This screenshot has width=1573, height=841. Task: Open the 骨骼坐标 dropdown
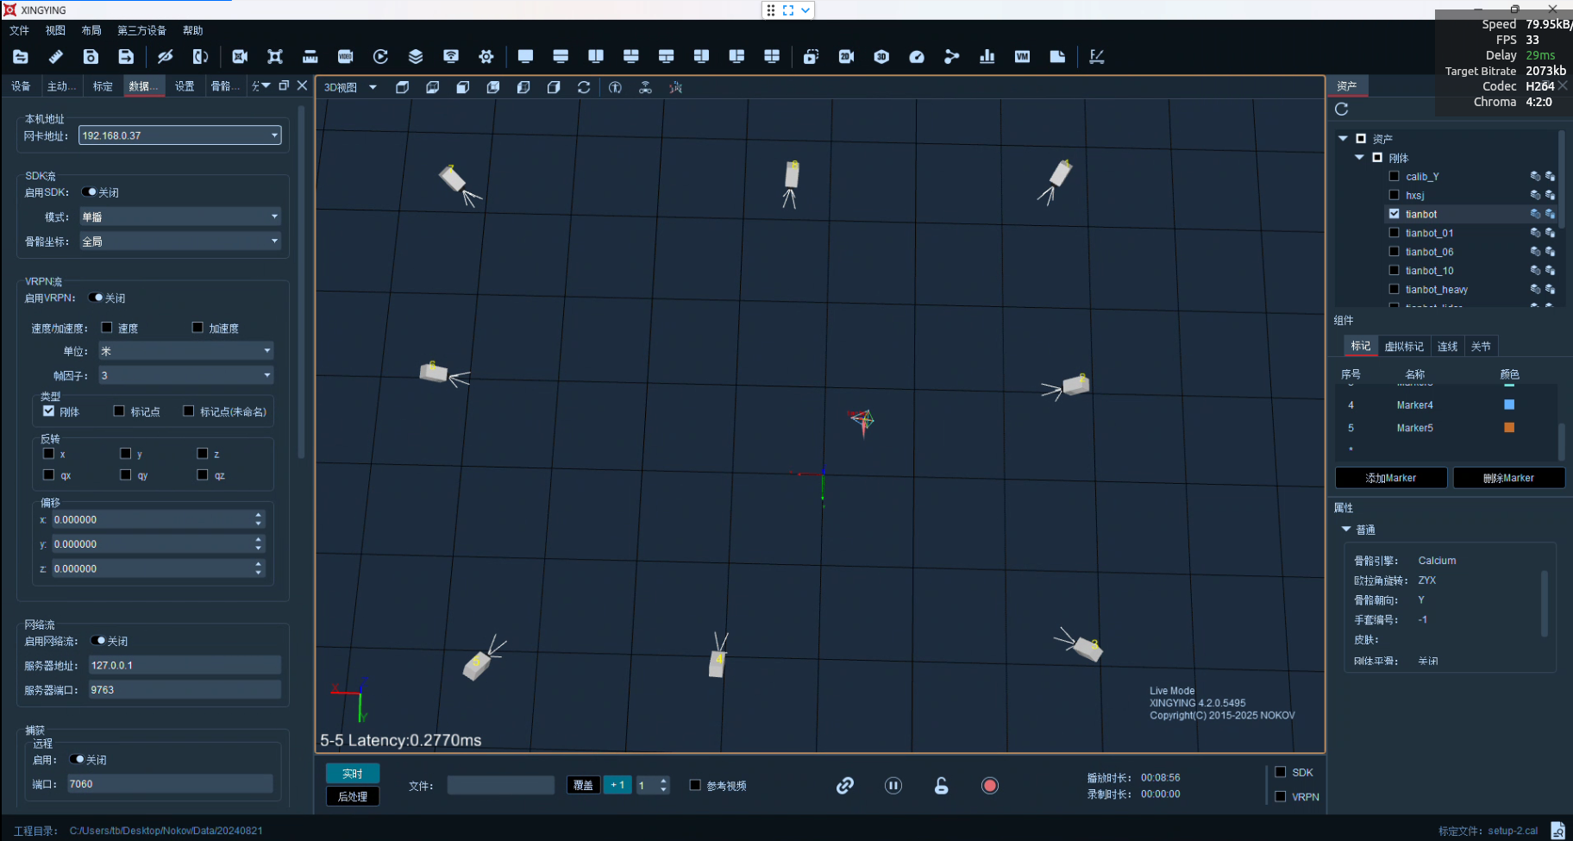pyautogui.click(x=180, y=242)
